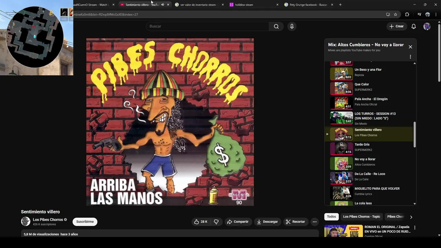Share the video via the Compartir button
441x248 pixels.
coord(238,222)
